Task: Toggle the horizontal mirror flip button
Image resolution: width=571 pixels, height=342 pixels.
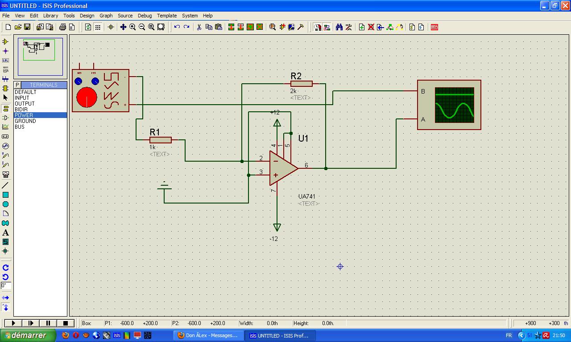Action: click(x=5, y=297)
